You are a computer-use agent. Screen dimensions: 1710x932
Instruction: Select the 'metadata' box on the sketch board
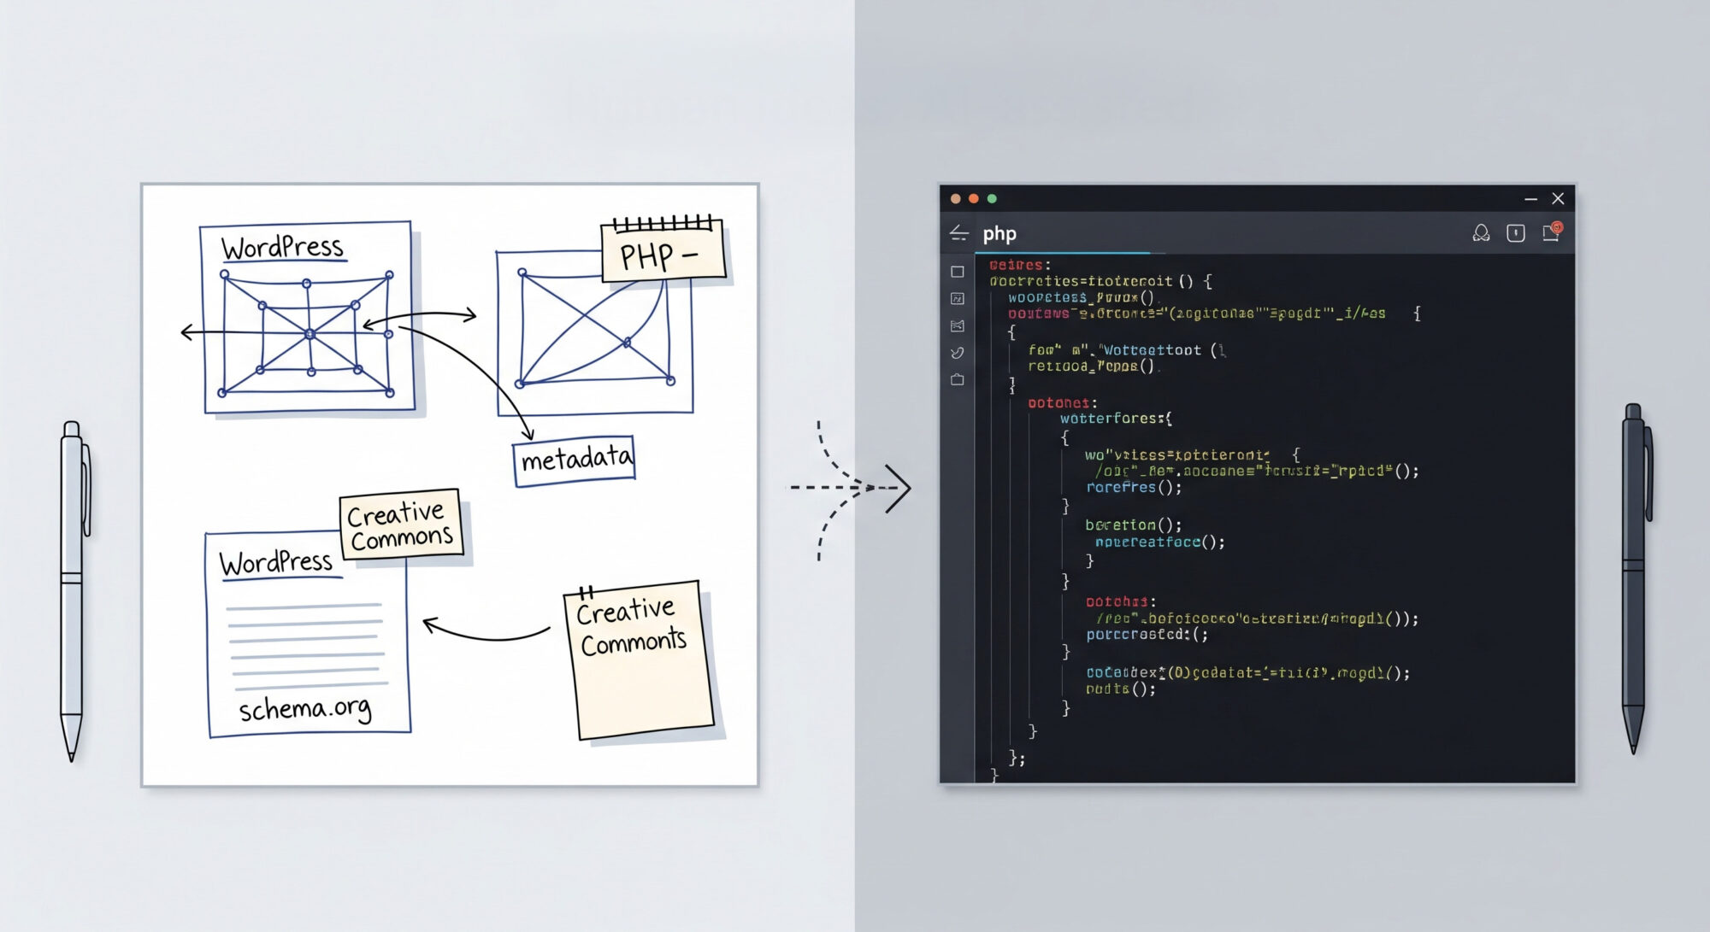[x=575, y=461]
